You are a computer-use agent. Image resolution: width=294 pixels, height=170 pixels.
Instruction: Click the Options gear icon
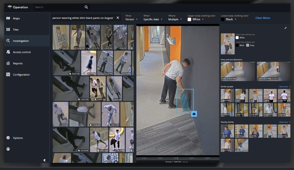coord(8,138)
